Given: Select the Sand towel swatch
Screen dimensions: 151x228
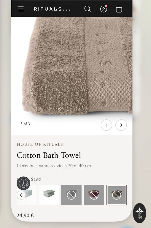Looking at the screenshot, I should [117, 195].
